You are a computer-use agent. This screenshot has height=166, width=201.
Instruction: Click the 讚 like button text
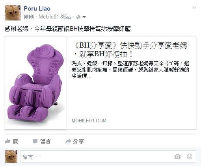[15, 141]
